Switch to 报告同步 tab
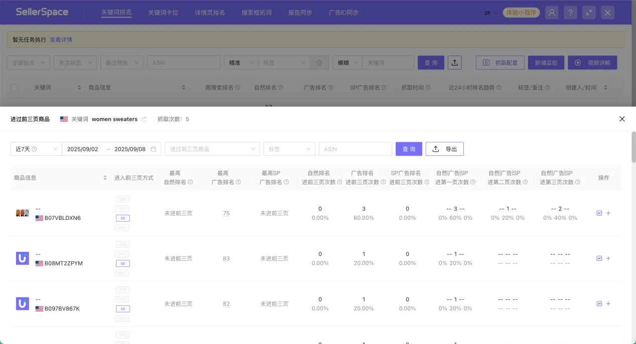This screenshot has width=636, height=344. point(300,13)
